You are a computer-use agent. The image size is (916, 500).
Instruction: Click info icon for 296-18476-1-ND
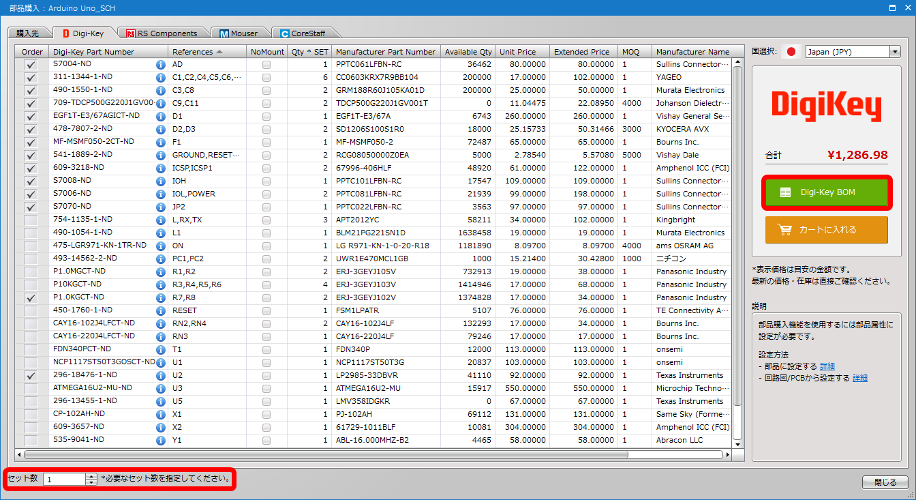pos(161,375)
